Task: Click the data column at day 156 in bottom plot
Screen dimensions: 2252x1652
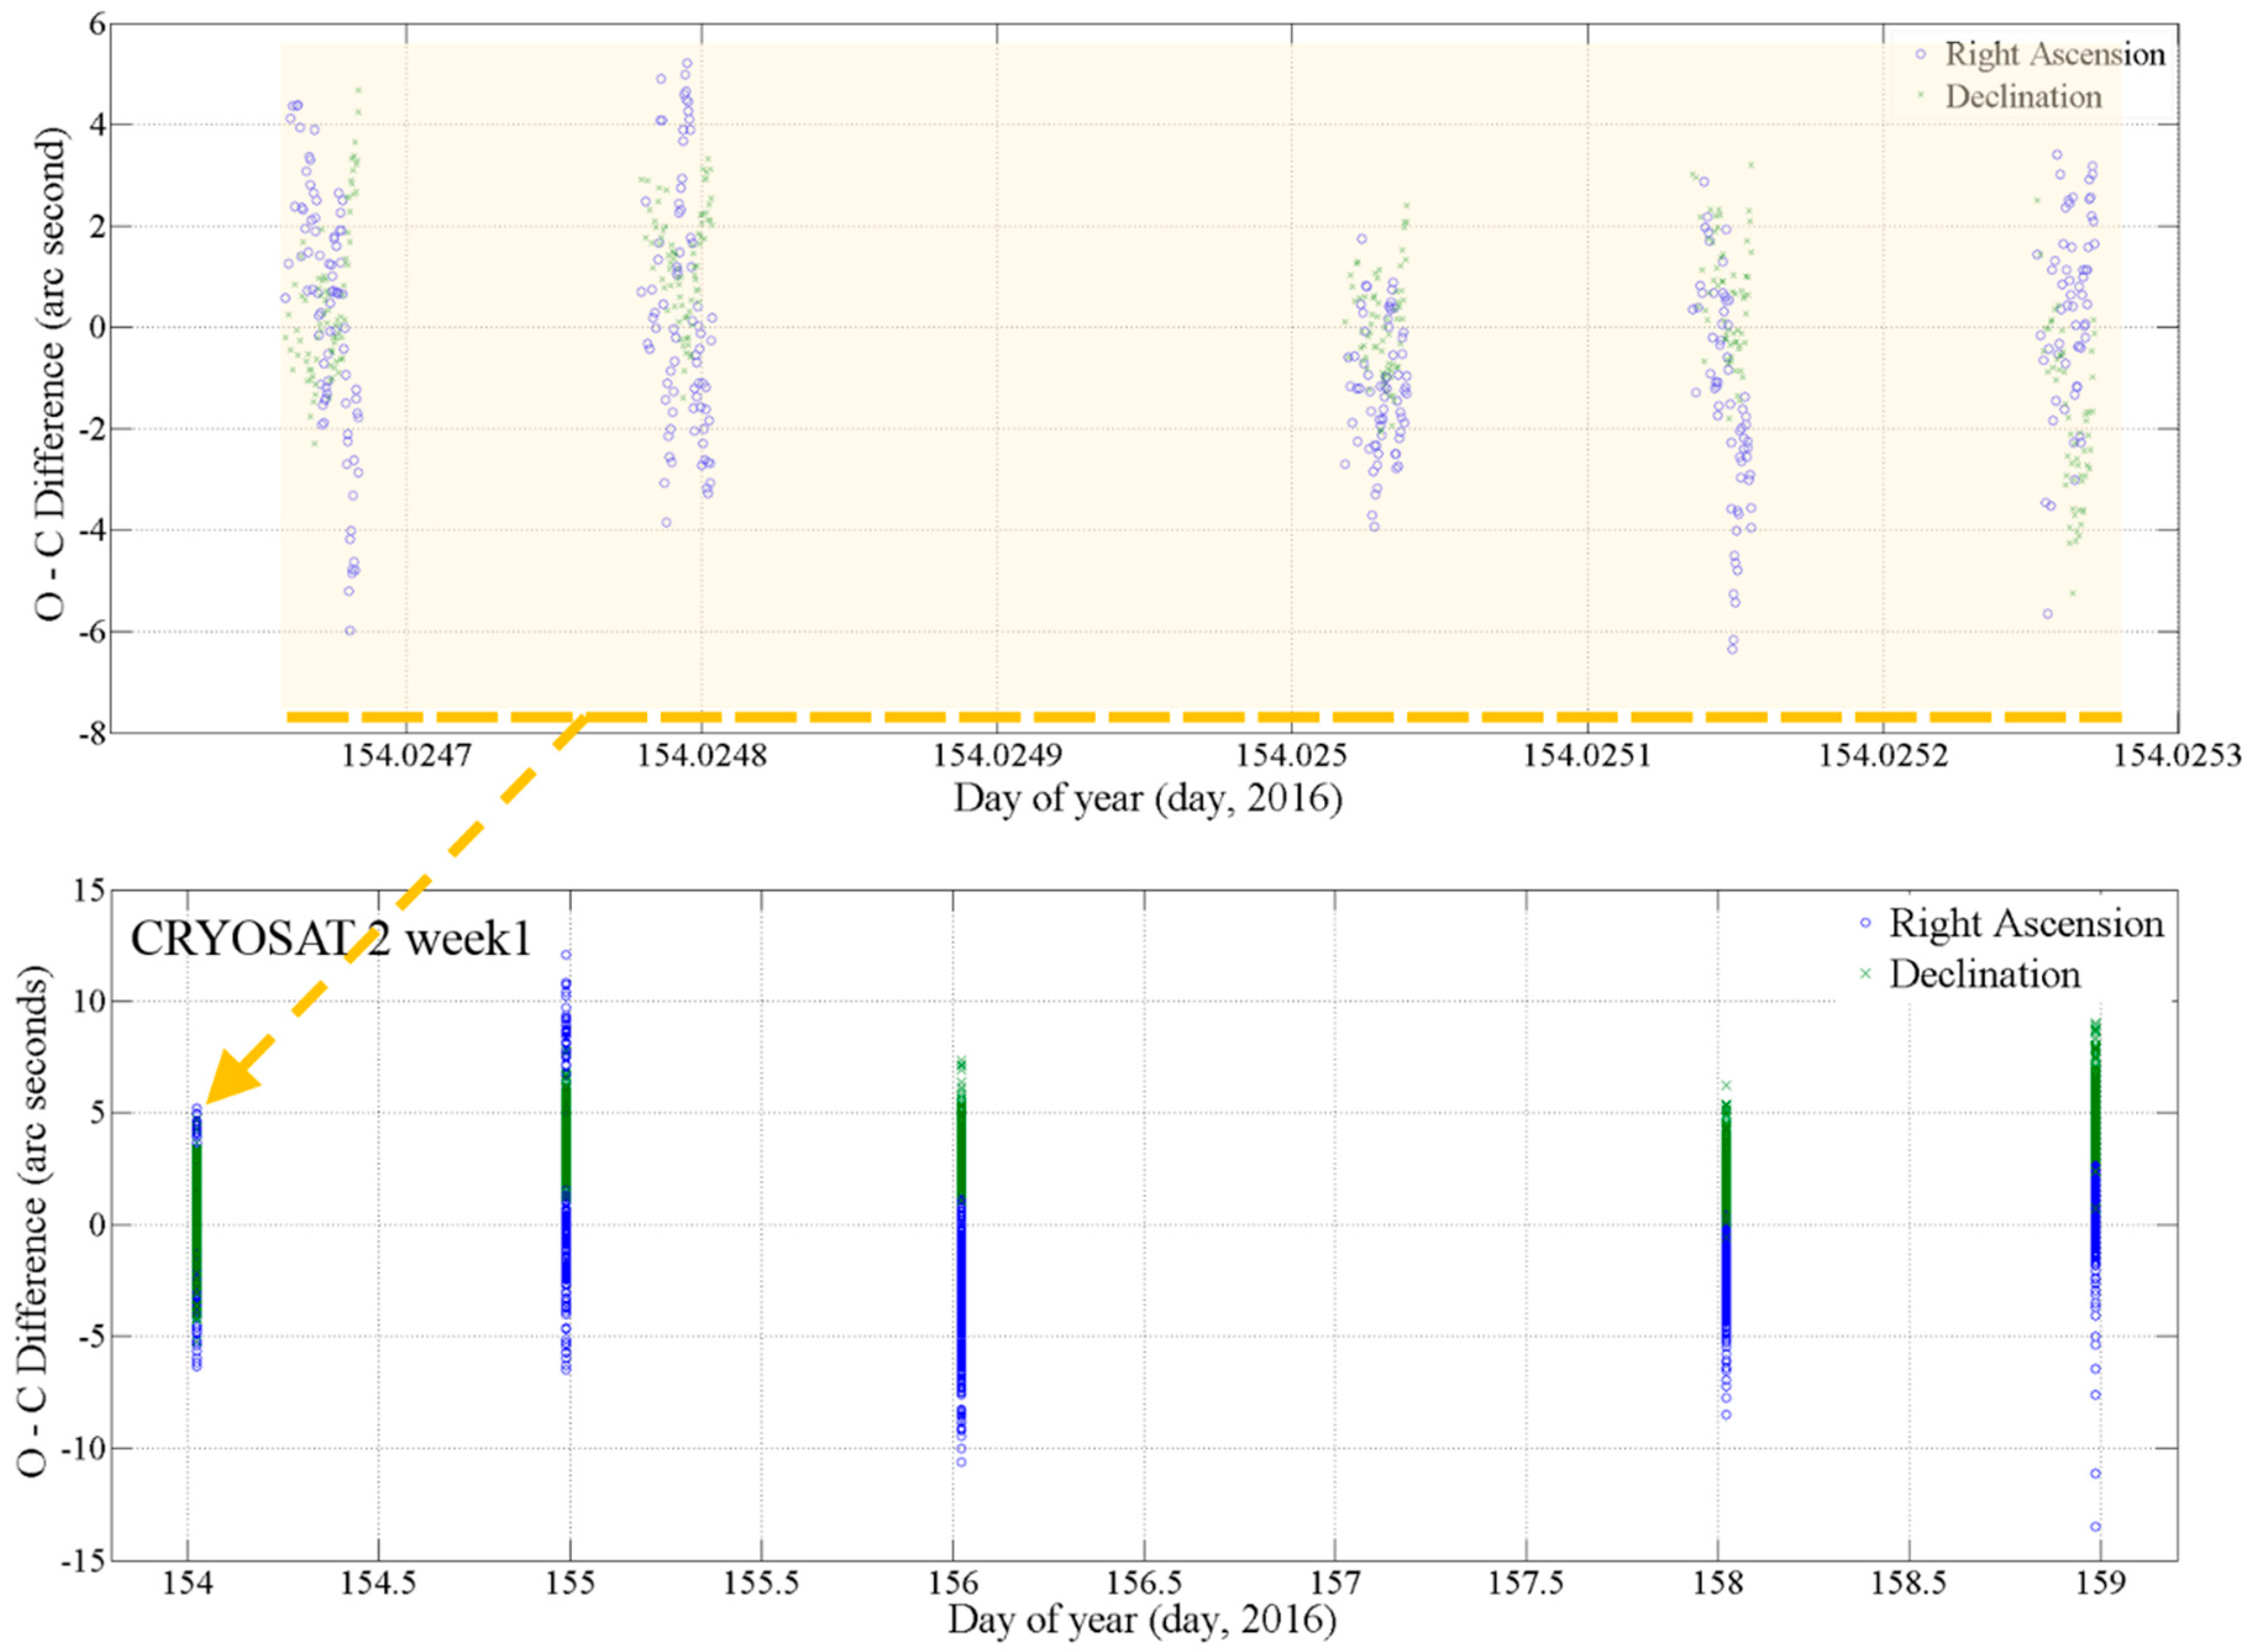Action: (960, 1250)
